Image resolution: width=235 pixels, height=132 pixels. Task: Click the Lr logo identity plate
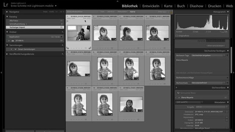(6, 5)
